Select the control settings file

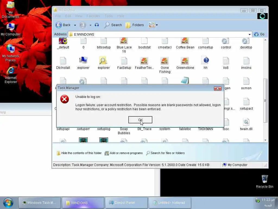tap(226, 43)
